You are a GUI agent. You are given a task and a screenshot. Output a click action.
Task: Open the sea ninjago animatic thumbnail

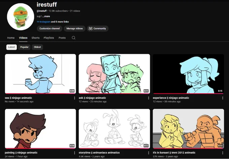click(40, 74)
